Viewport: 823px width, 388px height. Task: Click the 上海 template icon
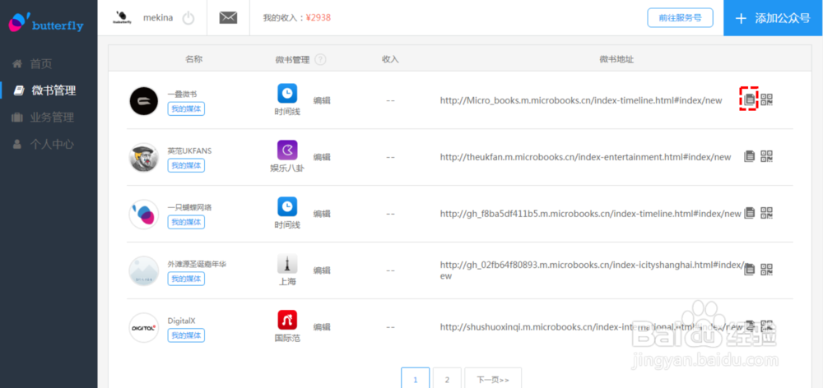[287, 263]
